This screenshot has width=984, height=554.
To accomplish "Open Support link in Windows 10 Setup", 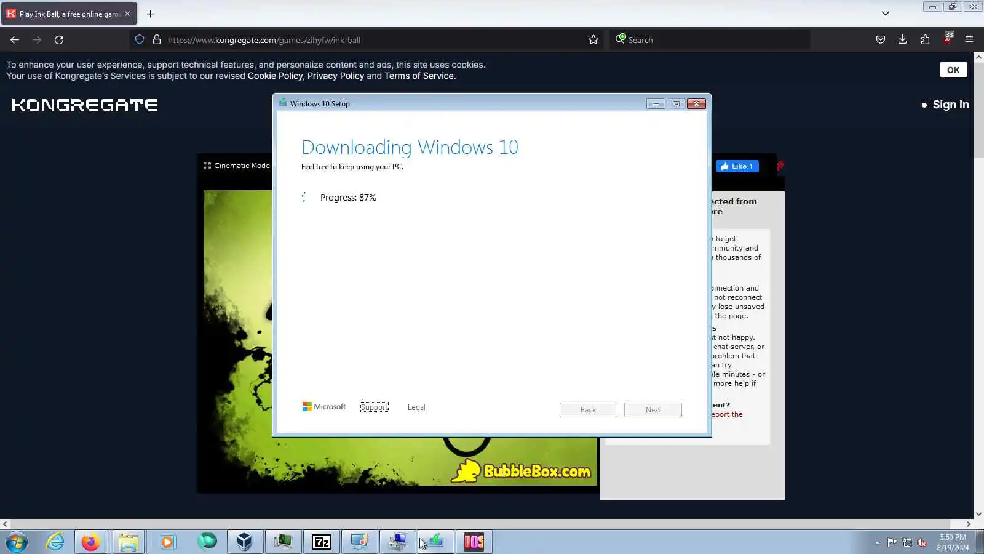I will tap(375, 407).
